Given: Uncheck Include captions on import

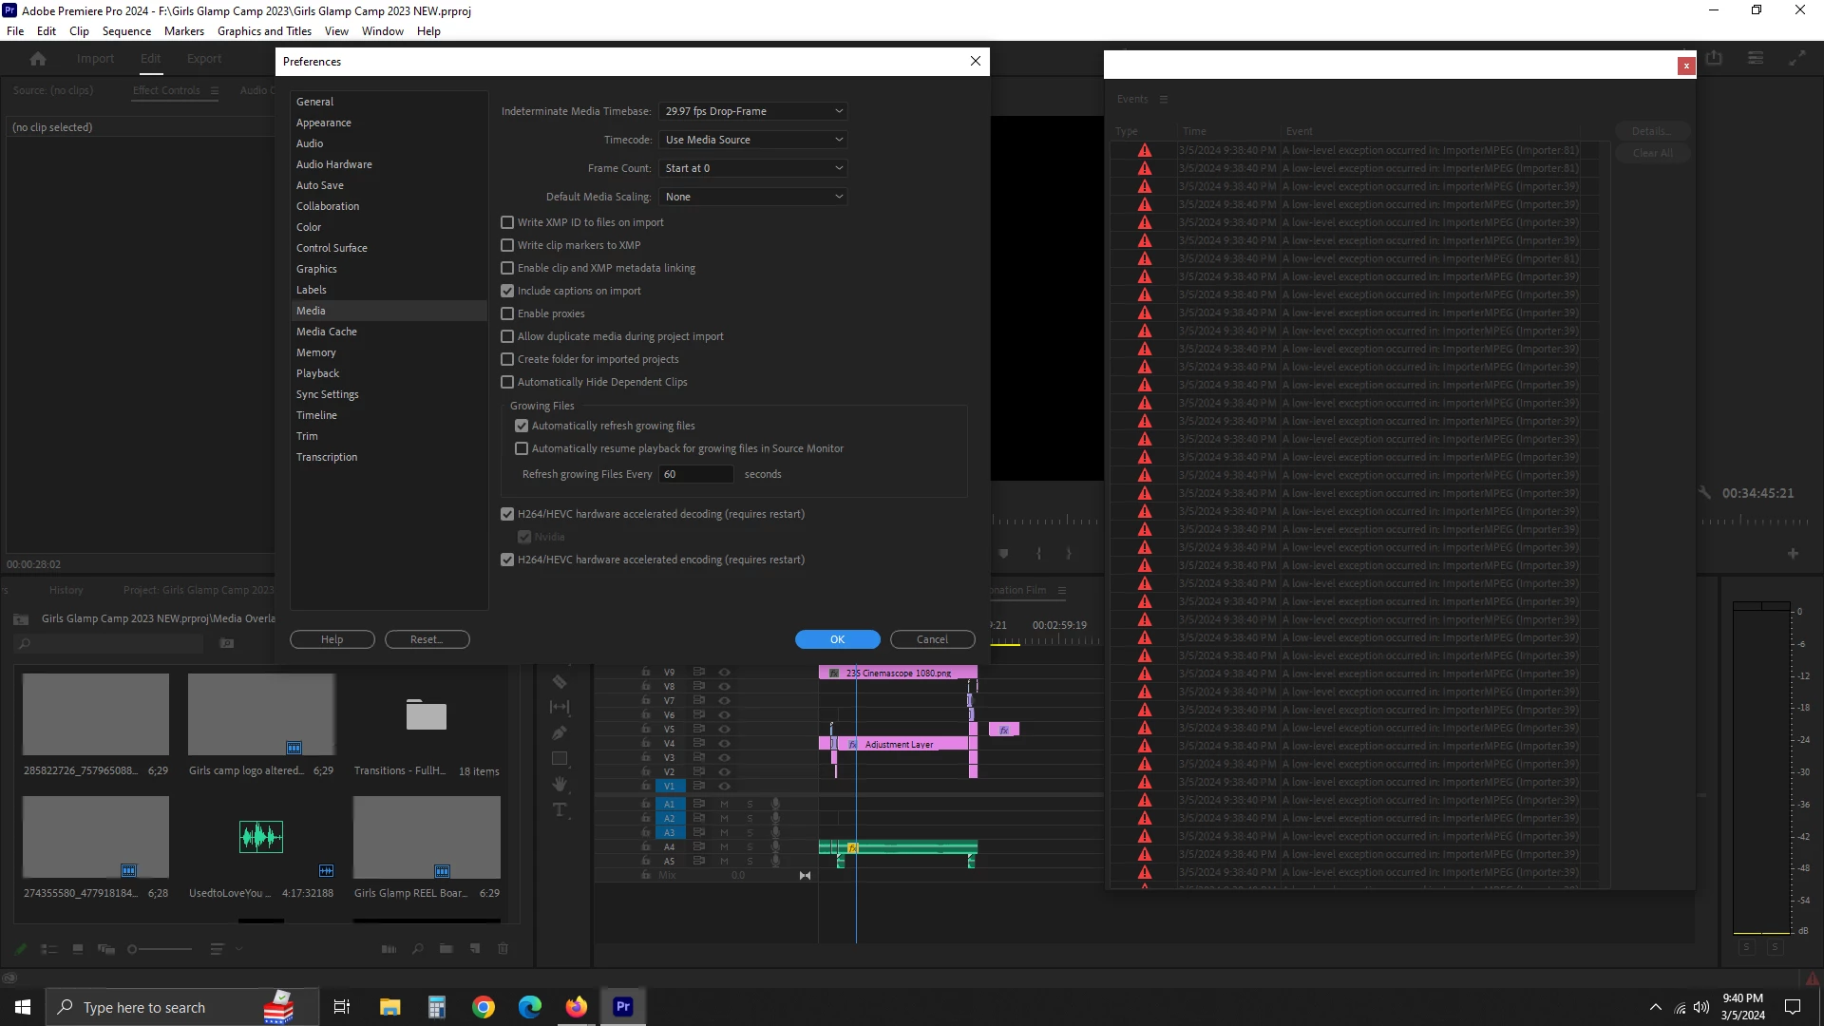Looking at the screenshot, I should (507, 291).
